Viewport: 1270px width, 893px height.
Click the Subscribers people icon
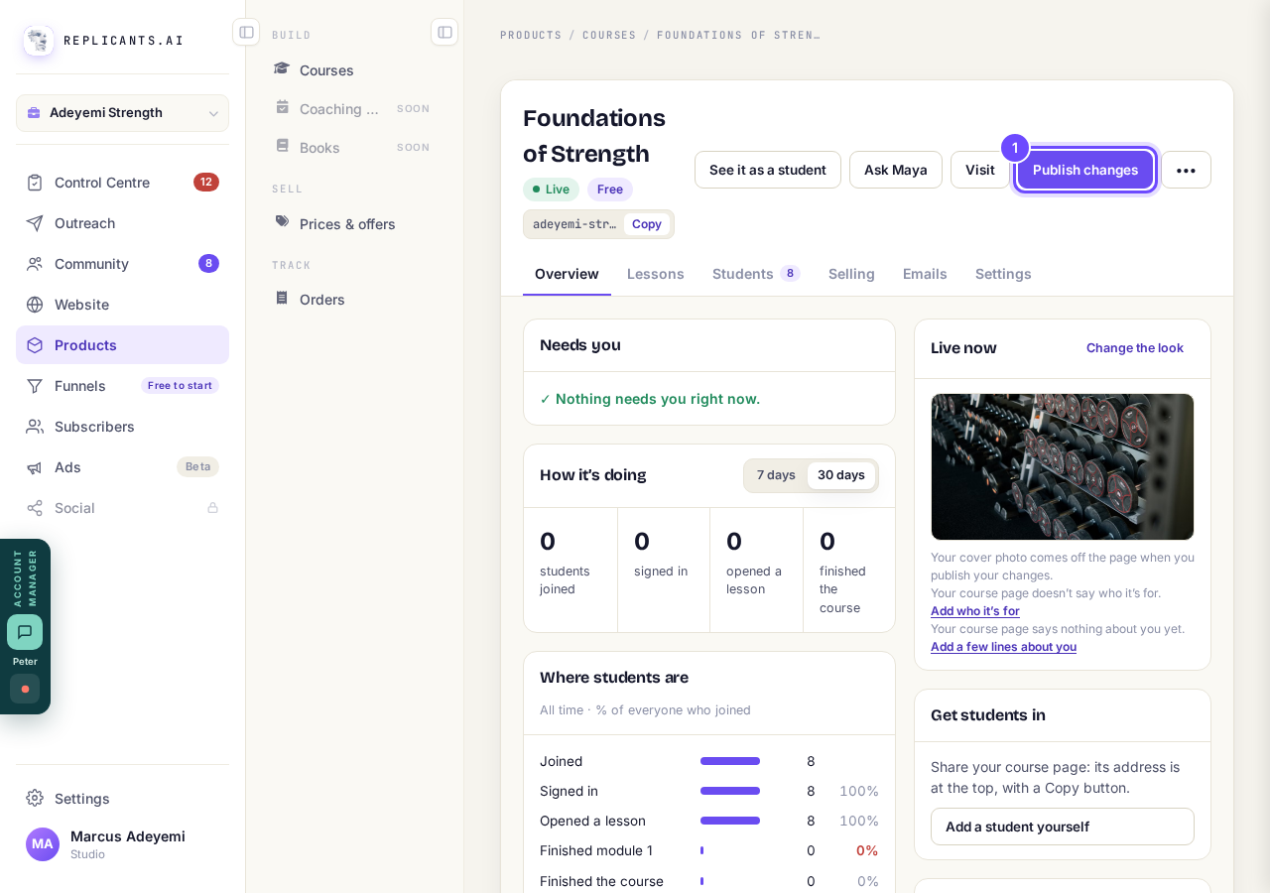tap(35, 427)
